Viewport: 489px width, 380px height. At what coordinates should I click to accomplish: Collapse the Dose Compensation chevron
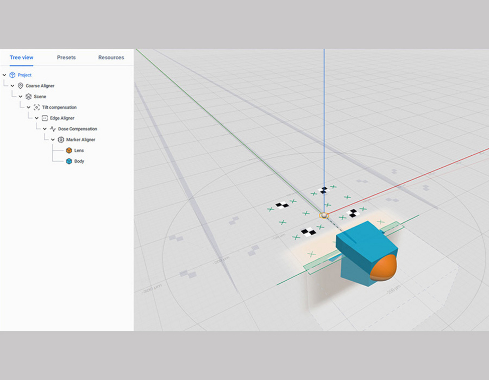pos(45,129)
